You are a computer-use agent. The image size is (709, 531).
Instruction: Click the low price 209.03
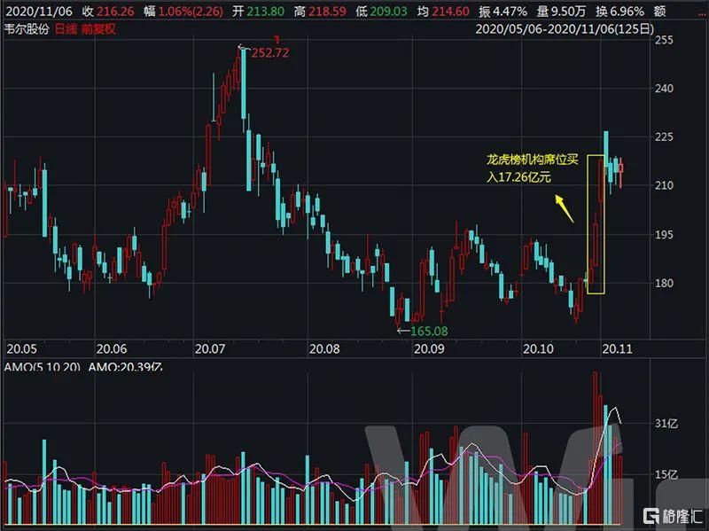click(x=388, y=11)
